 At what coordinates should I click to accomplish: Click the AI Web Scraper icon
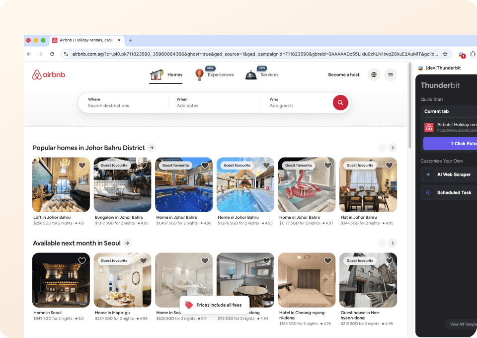pos(428,174)
